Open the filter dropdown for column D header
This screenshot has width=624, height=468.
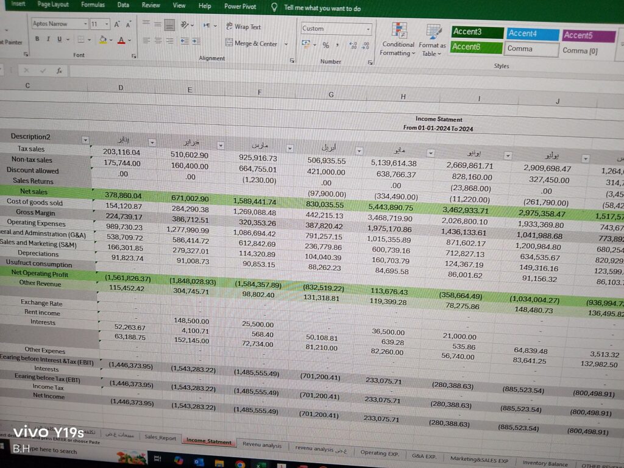point(152,143)
